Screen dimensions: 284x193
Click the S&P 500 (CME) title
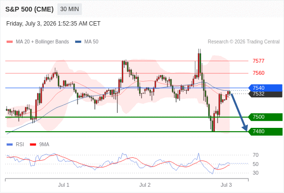coord(29,9)
